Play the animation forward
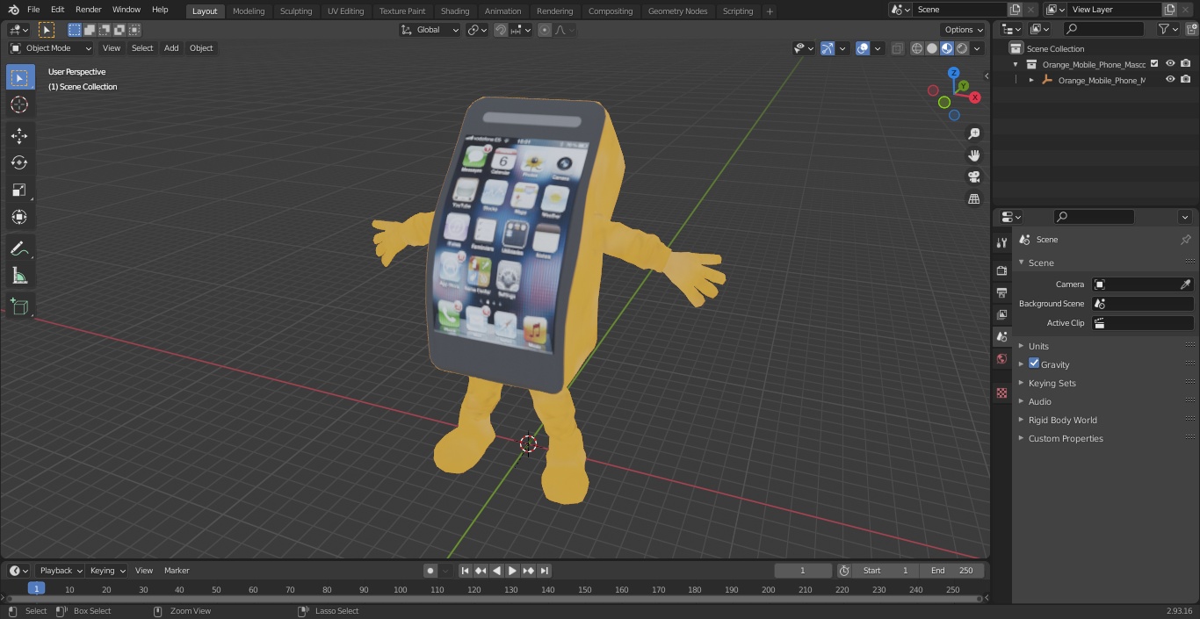Screen dimensions: 1200x619 [x=513, y=571]
